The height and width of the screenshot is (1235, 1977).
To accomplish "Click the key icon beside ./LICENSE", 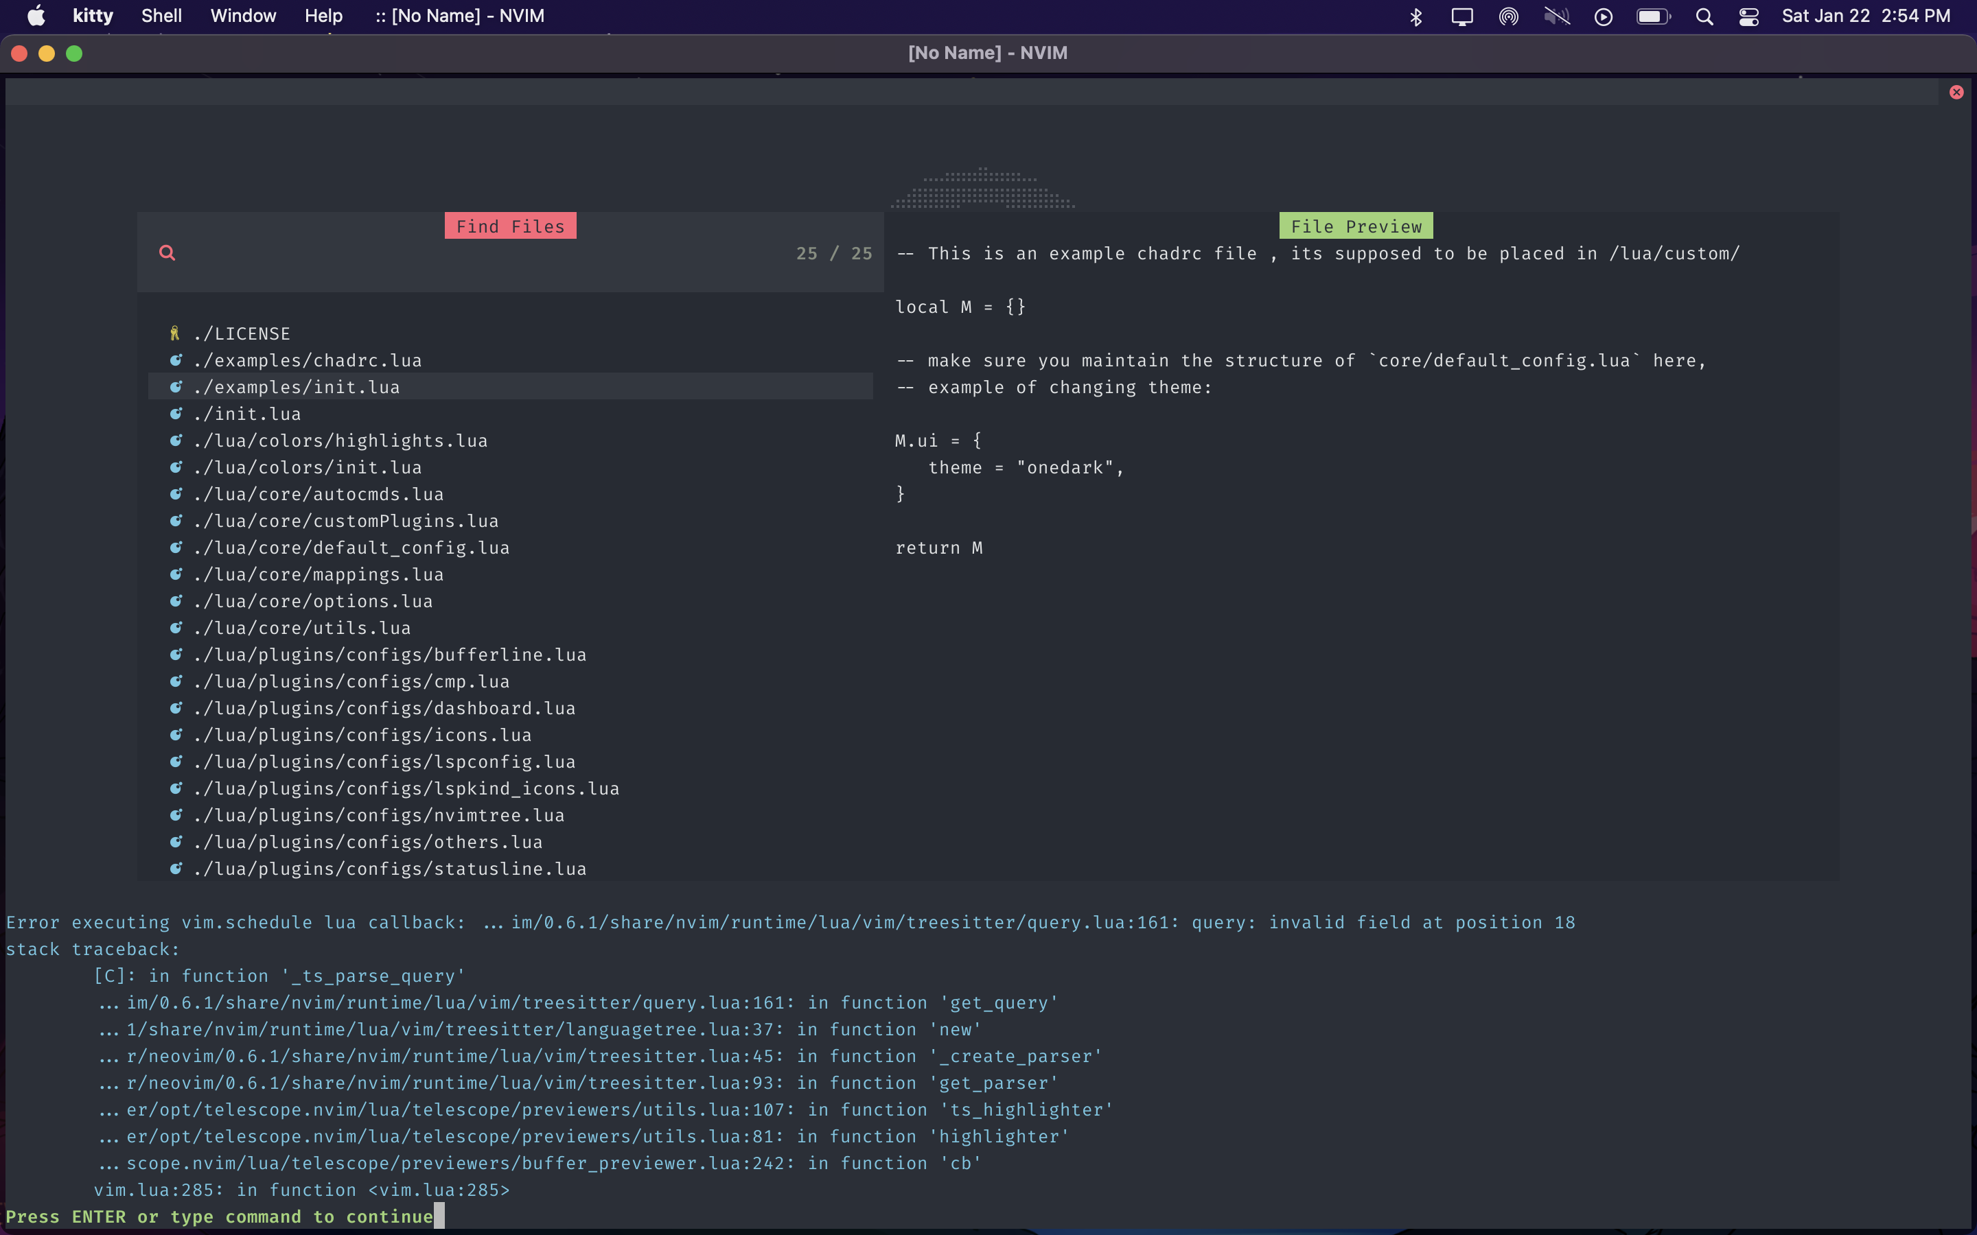I will pyautogui.click(x=175, y=333).
